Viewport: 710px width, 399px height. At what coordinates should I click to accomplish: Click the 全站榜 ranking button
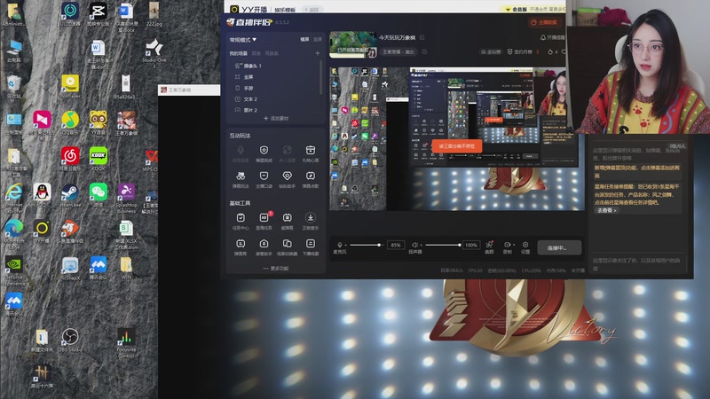tap(491, 52)
